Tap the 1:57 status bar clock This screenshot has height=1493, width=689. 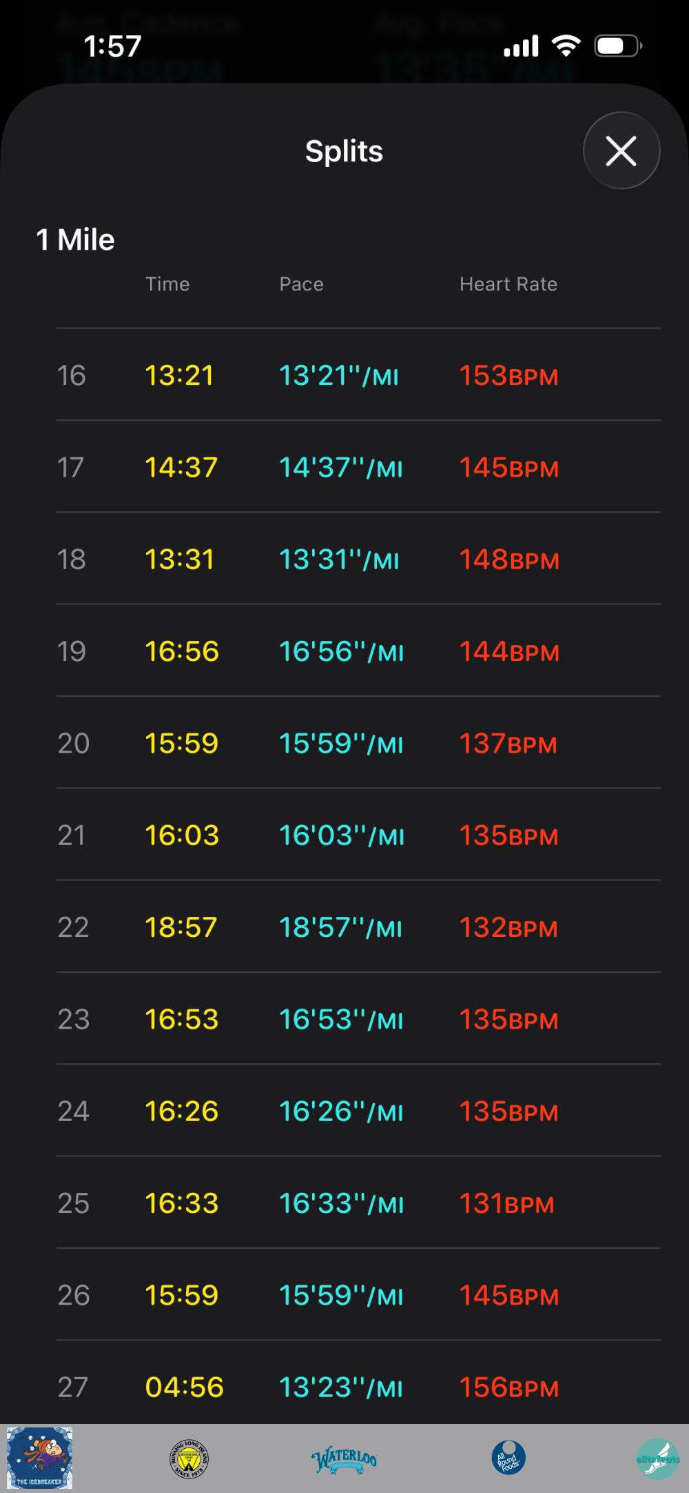112,46
